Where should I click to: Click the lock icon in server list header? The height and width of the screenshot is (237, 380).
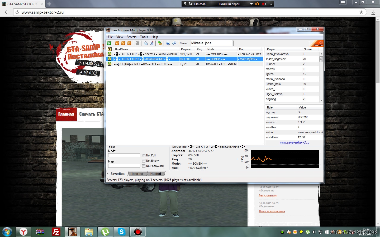[x=110, y=49]
